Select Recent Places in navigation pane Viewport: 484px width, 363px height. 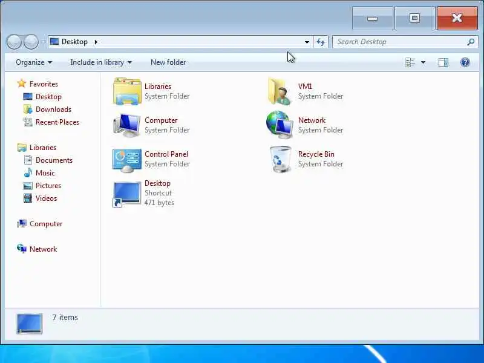(57, 122)
